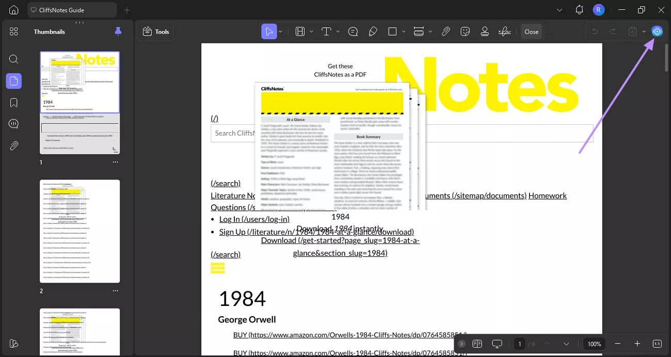The image size is (671, 357).
Task: Click the attachment paperclip tool in toolbar
Action: 446,31
